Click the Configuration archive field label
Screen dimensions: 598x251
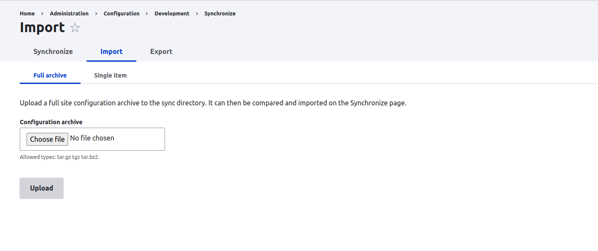[51, 122]
